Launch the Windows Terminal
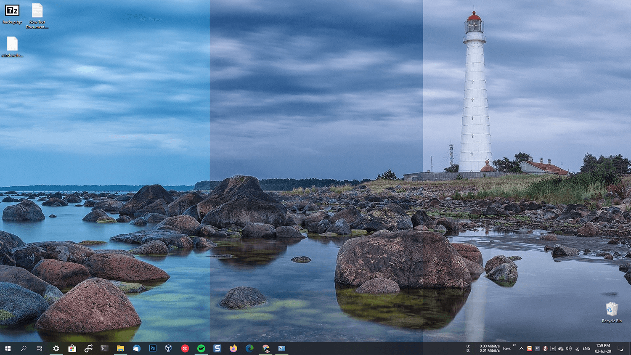 (x=104, y=348)
